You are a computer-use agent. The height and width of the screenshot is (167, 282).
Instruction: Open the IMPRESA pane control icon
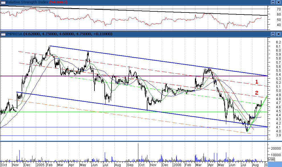tap(3, 34)
